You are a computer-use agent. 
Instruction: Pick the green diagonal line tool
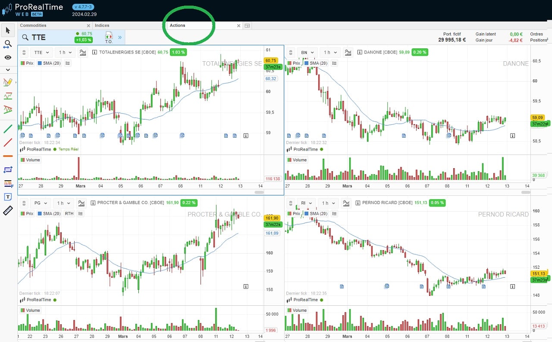point(8,129)
